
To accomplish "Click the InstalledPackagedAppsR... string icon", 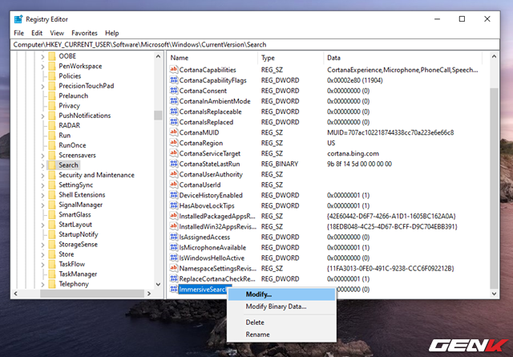I will (173, 216).
